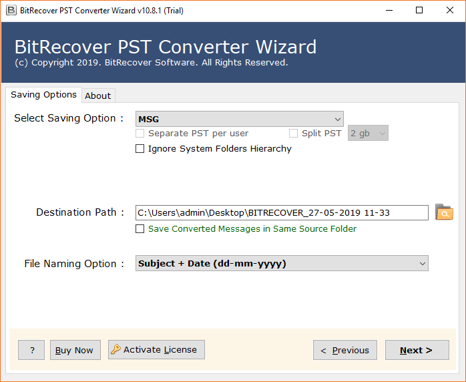This screenshot has width=466, height=382.
Task: Click the 'Destination Path :' label
Action: click(80, 212)
